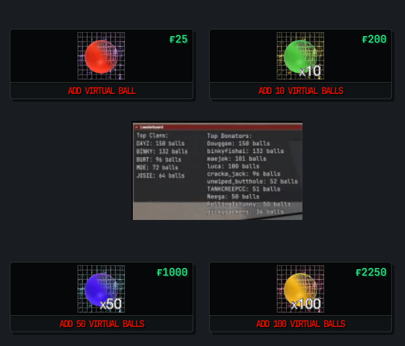The width and height of the screenshot is (405, 346).
Task: Select binkyfishai donator entry
Action: (245, 151)
